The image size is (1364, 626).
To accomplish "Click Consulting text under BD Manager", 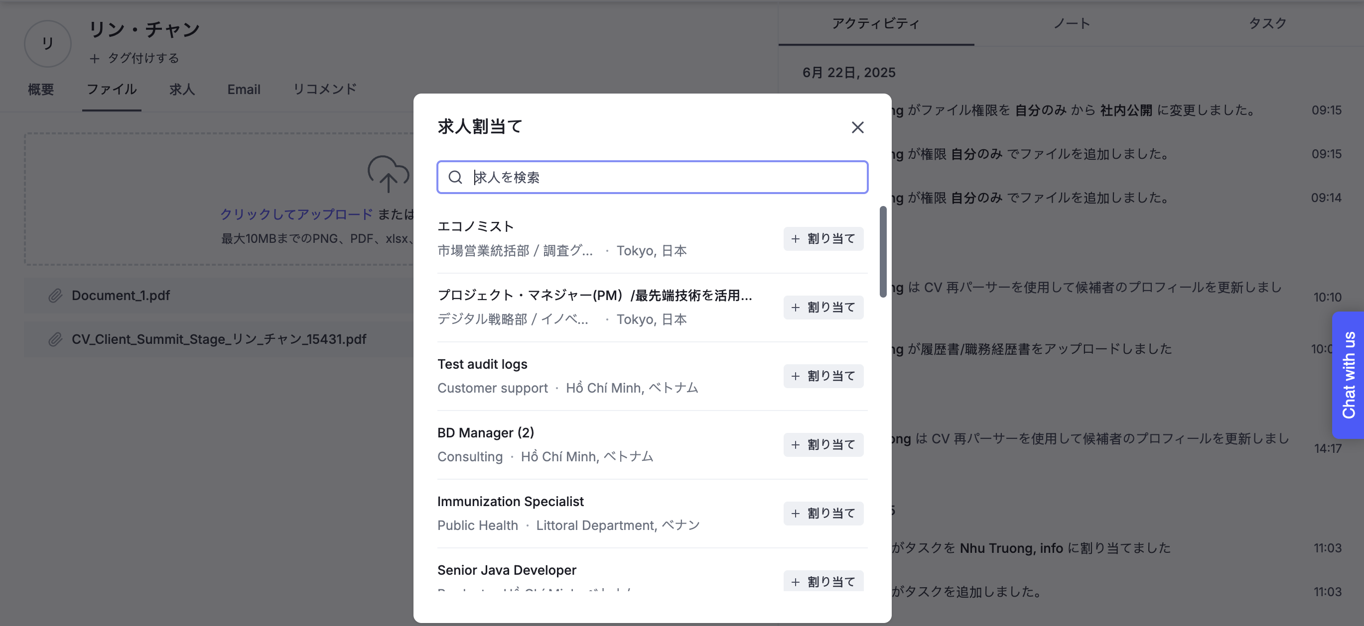I will (470, 457).
